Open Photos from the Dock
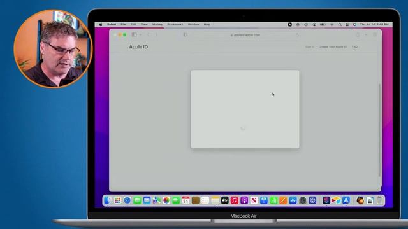Screen dimensions: 408x229 coord(166,200)
